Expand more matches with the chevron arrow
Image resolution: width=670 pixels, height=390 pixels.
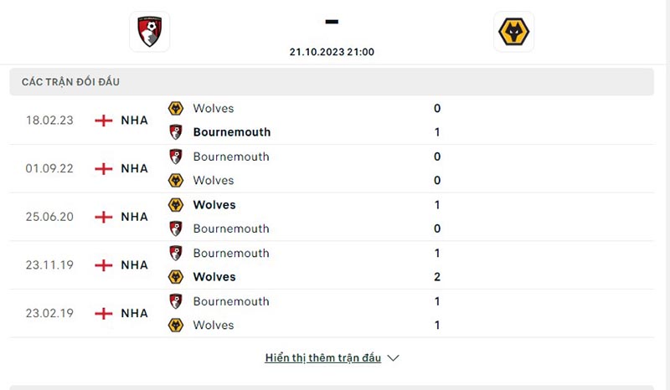tap(394, 358)
